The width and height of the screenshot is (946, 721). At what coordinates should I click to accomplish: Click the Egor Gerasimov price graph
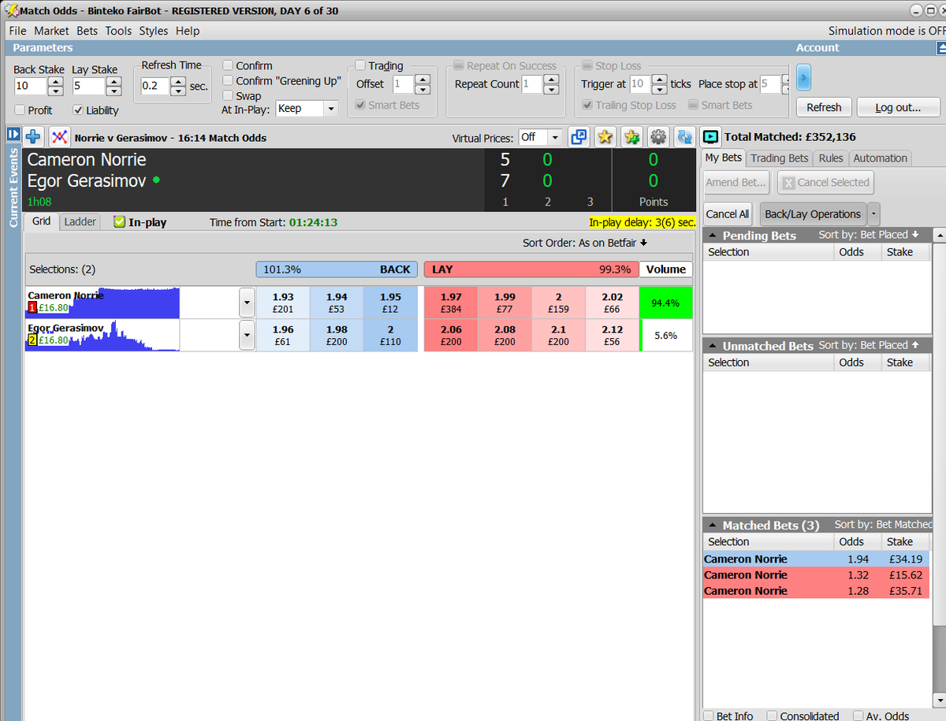tap(102, 335)
